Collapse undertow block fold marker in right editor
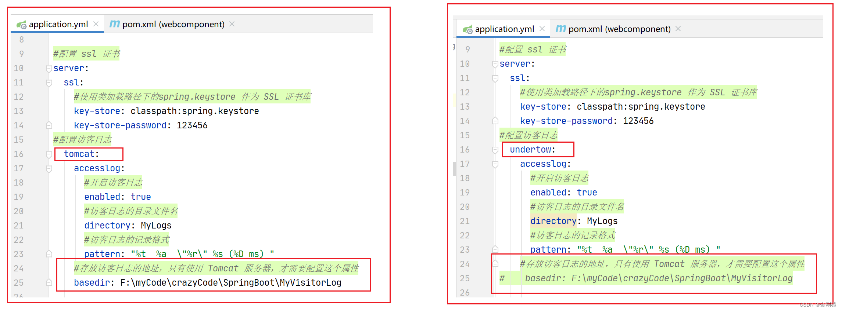842x311 pixels. (x=495, y=150)
